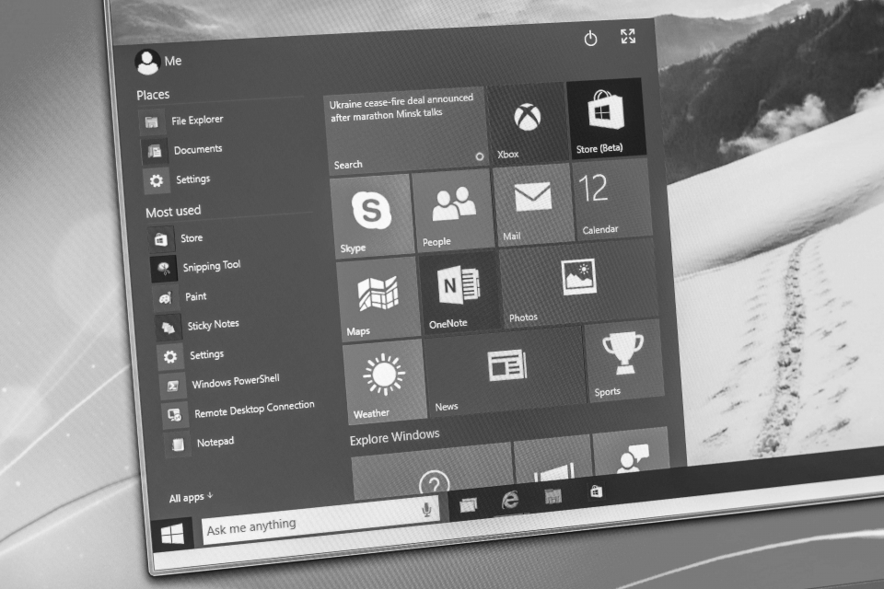Open Internet Explorer from the taskbar
This screenshot has width=884, height=589.
[x=510, y=500]
